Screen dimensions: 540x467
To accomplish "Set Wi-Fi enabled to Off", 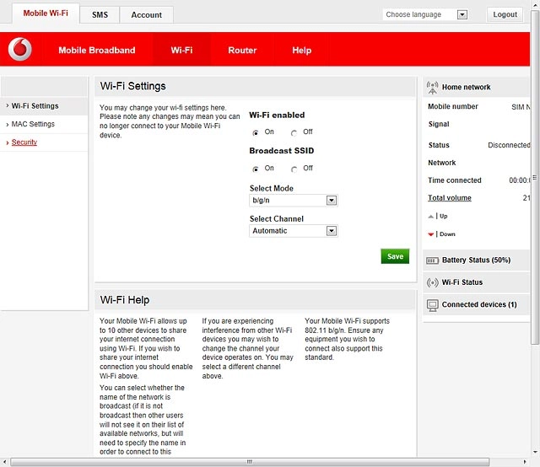I will pos(294,133).
